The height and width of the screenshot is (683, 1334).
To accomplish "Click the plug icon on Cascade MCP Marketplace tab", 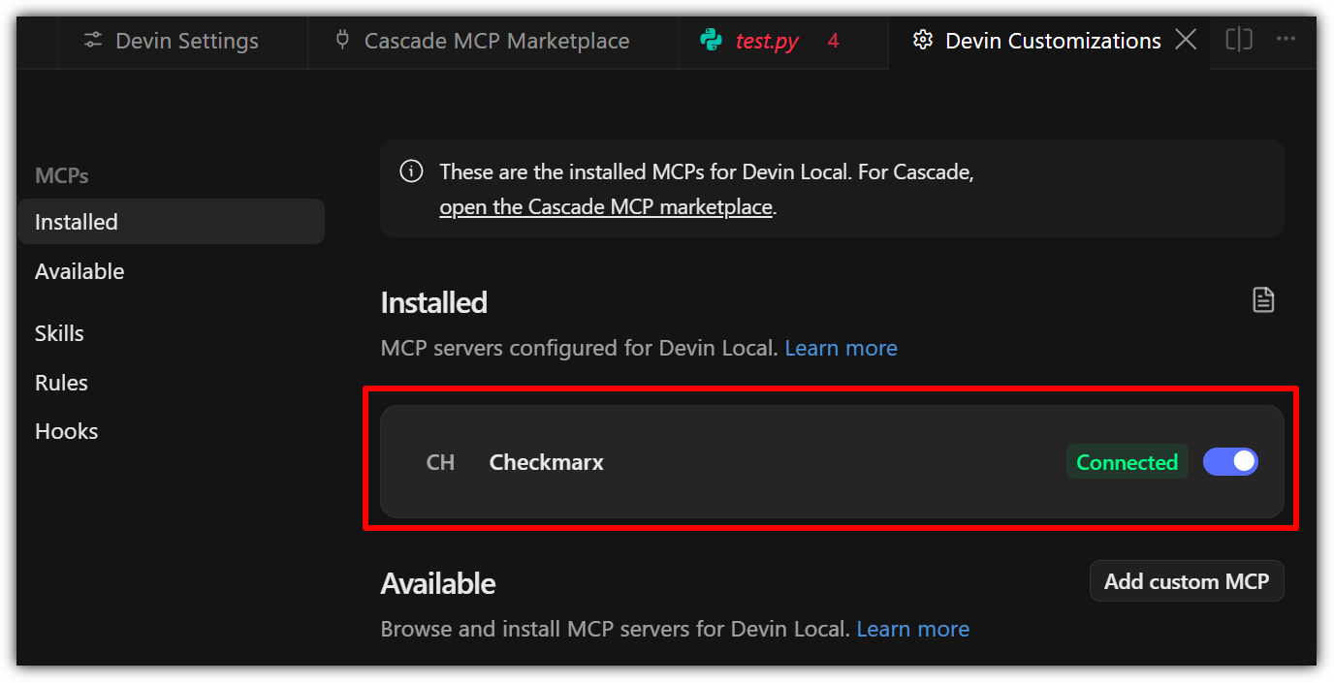I will click(x=342, y=40).
